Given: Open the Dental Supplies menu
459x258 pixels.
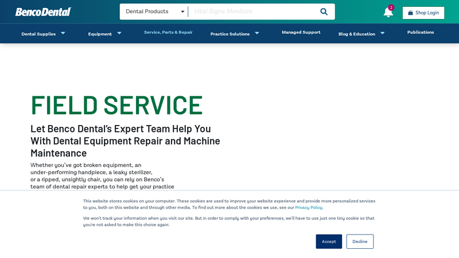Looking at the screenshot, I should coord(38,34).
